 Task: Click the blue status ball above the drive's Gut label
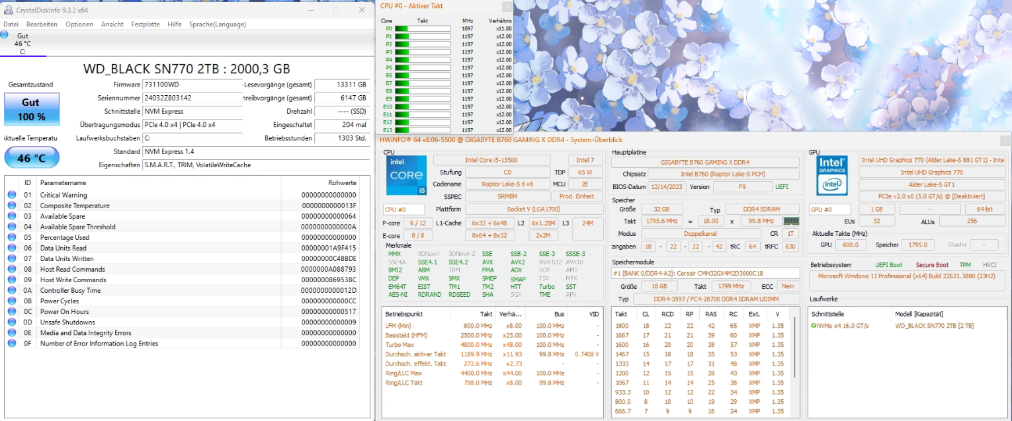(x=5, y=34)
